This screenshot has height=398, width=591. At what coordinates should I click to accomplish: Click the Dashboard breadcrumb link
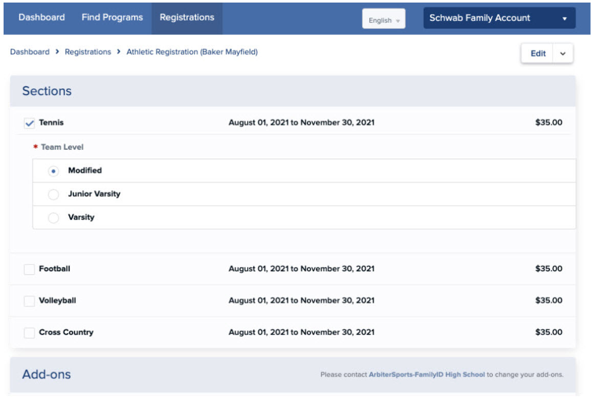pyautogui.click(x=30, y=52)
